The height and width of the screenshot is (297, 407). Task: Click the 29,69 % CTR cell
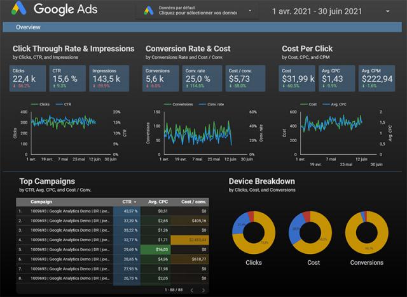127,249
